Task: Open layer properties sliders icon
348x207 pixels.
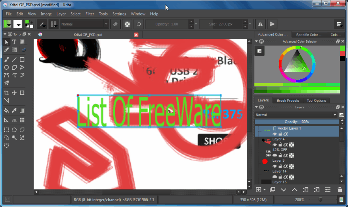Action: (x=328, y=190)
